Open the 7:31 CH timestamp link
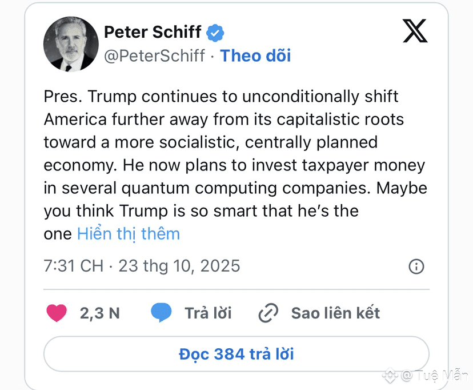Image resolution: width=473 pixels, height=390 pixels. coord(73,266)
